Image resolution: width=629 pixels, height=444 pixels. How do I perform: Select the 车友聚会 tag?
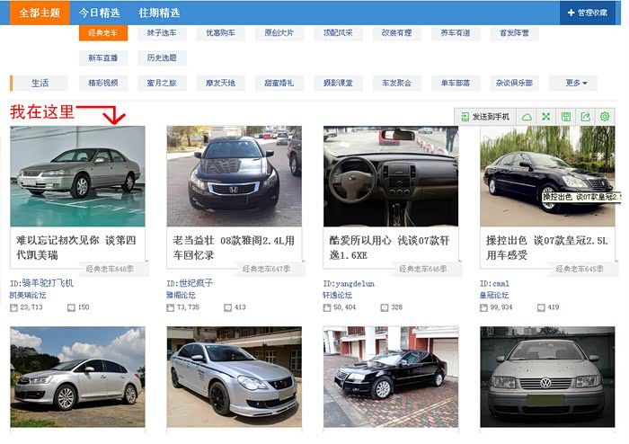[397, 83]
